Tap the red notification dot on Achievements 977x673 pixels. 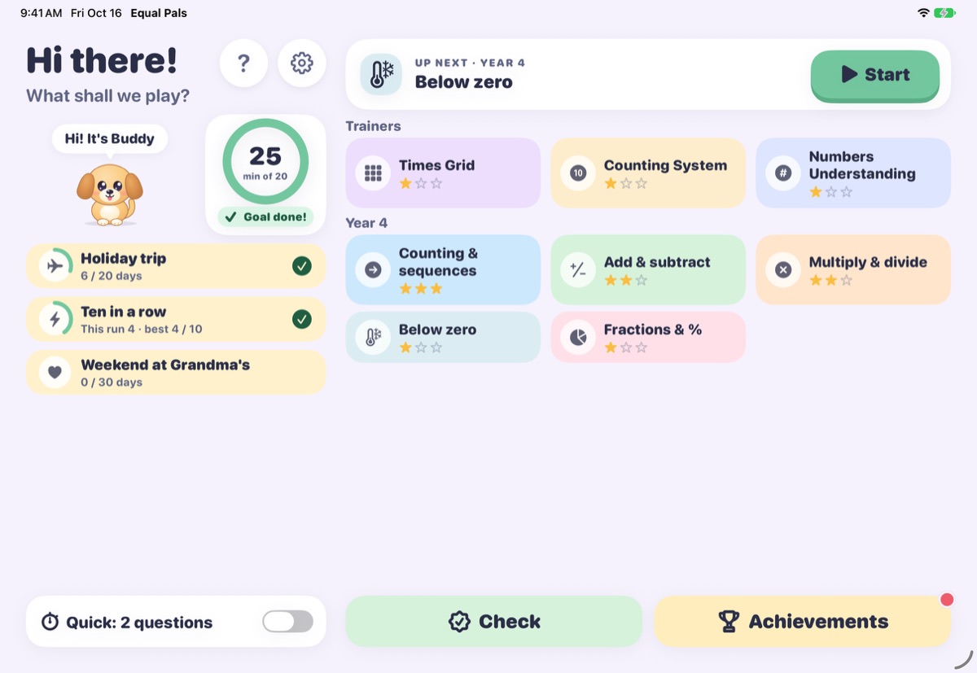[x=947, y=600]
